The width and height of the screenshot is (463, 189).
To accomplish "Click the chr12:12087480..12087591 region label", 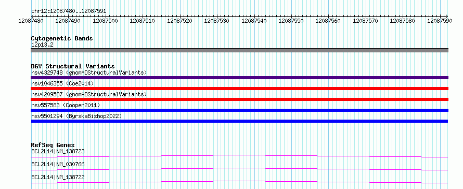I will click(x=69, y=11).
